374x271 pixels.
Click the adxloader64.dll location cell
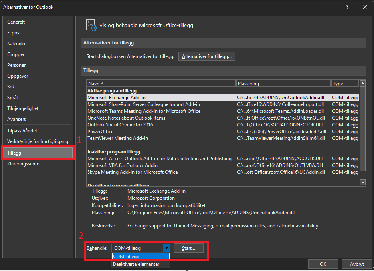tap(281, 132)
